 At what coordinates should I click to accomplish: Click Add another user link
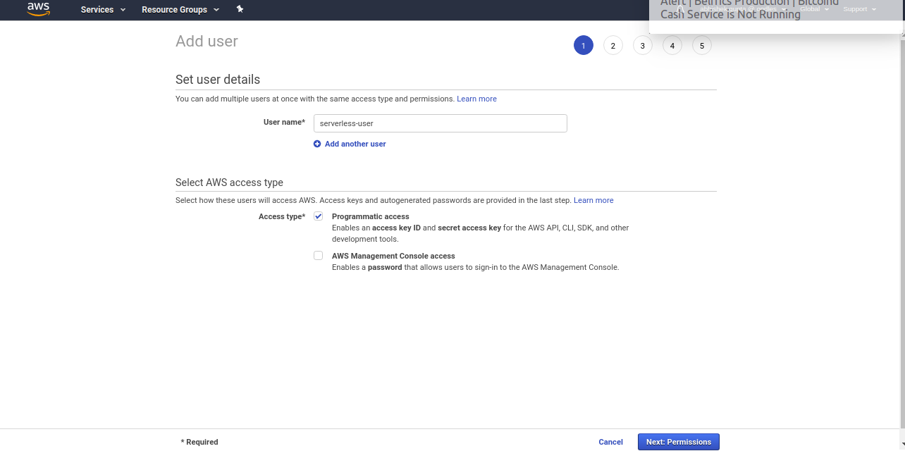355,144
